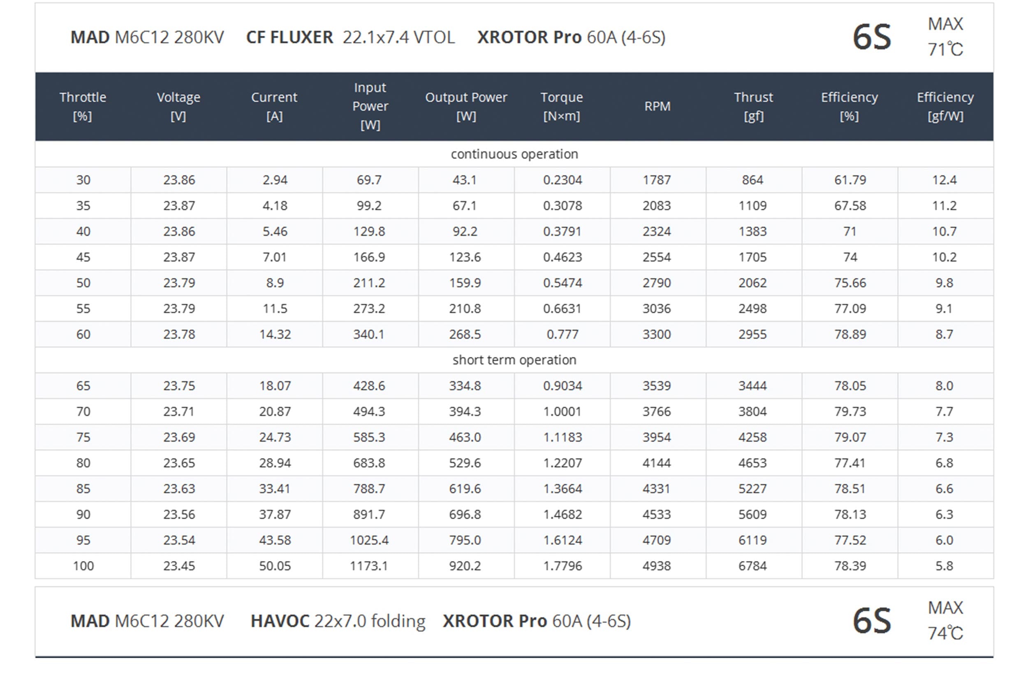The width and height of the screenshot is (1028, 679).
Task: Select the 100 throttle row cell
Action: 83,566
